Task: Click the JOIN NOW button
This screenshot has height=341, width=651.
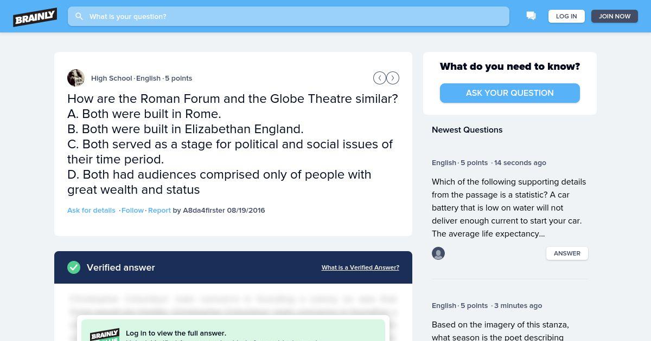Action: click(x=615, y=16)
